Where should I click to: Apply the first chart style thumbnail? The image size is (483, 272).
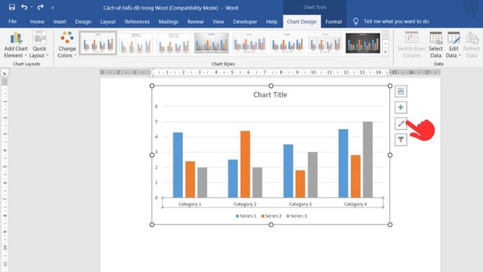[x=98, y=43]
